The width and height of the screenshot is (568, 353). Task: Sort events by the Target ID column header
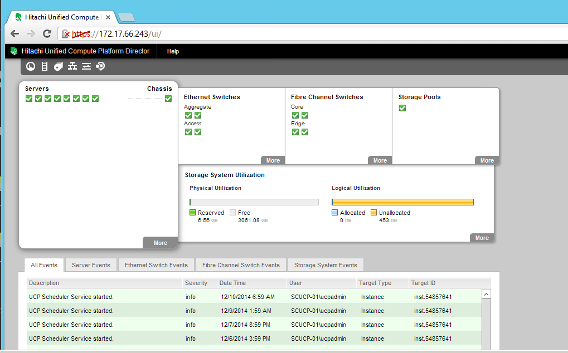449,283
